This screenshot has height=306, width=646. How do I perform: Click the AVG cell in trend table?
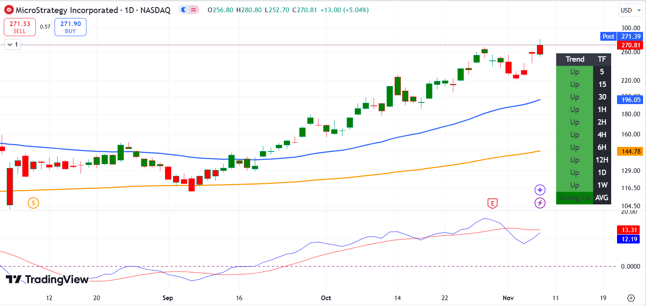[602, 198]
